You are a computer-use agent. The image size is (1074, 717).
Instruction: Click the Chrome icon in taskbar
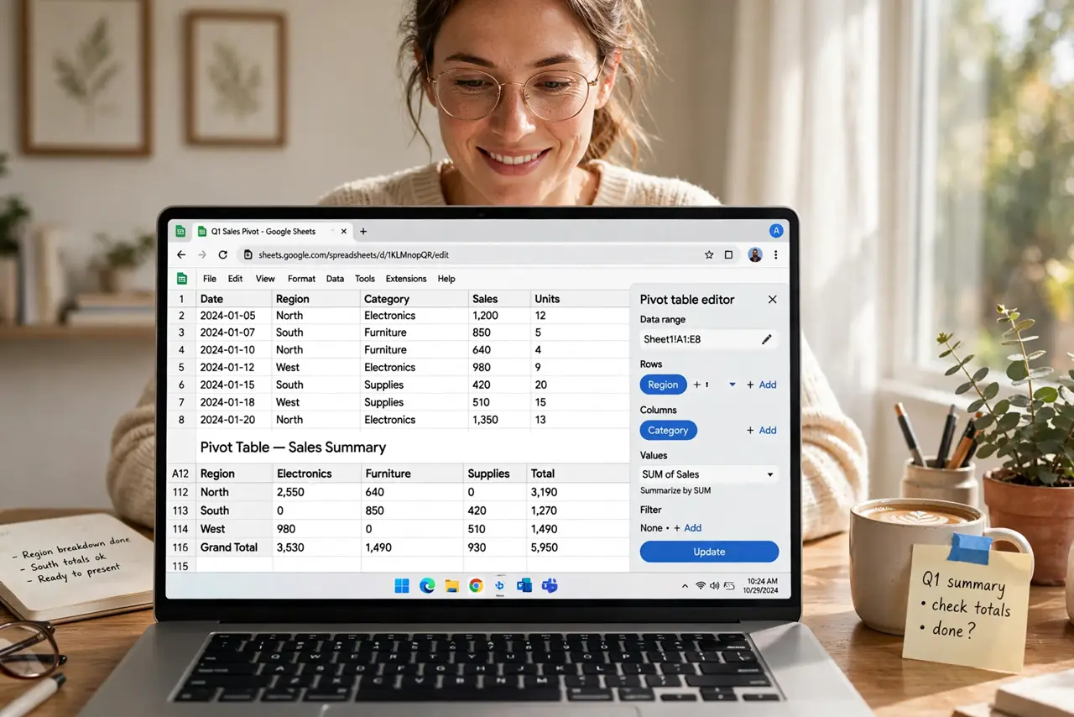coord(476,585)
